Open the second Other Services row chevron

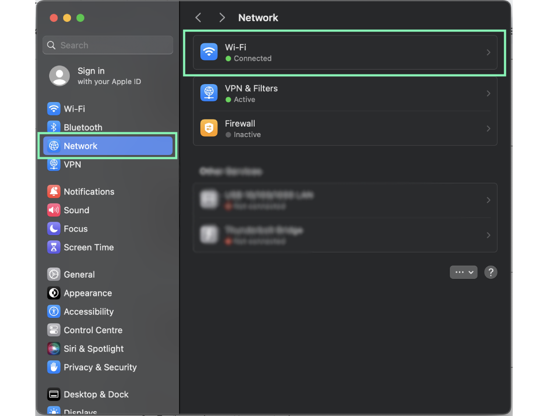[488, 235]
